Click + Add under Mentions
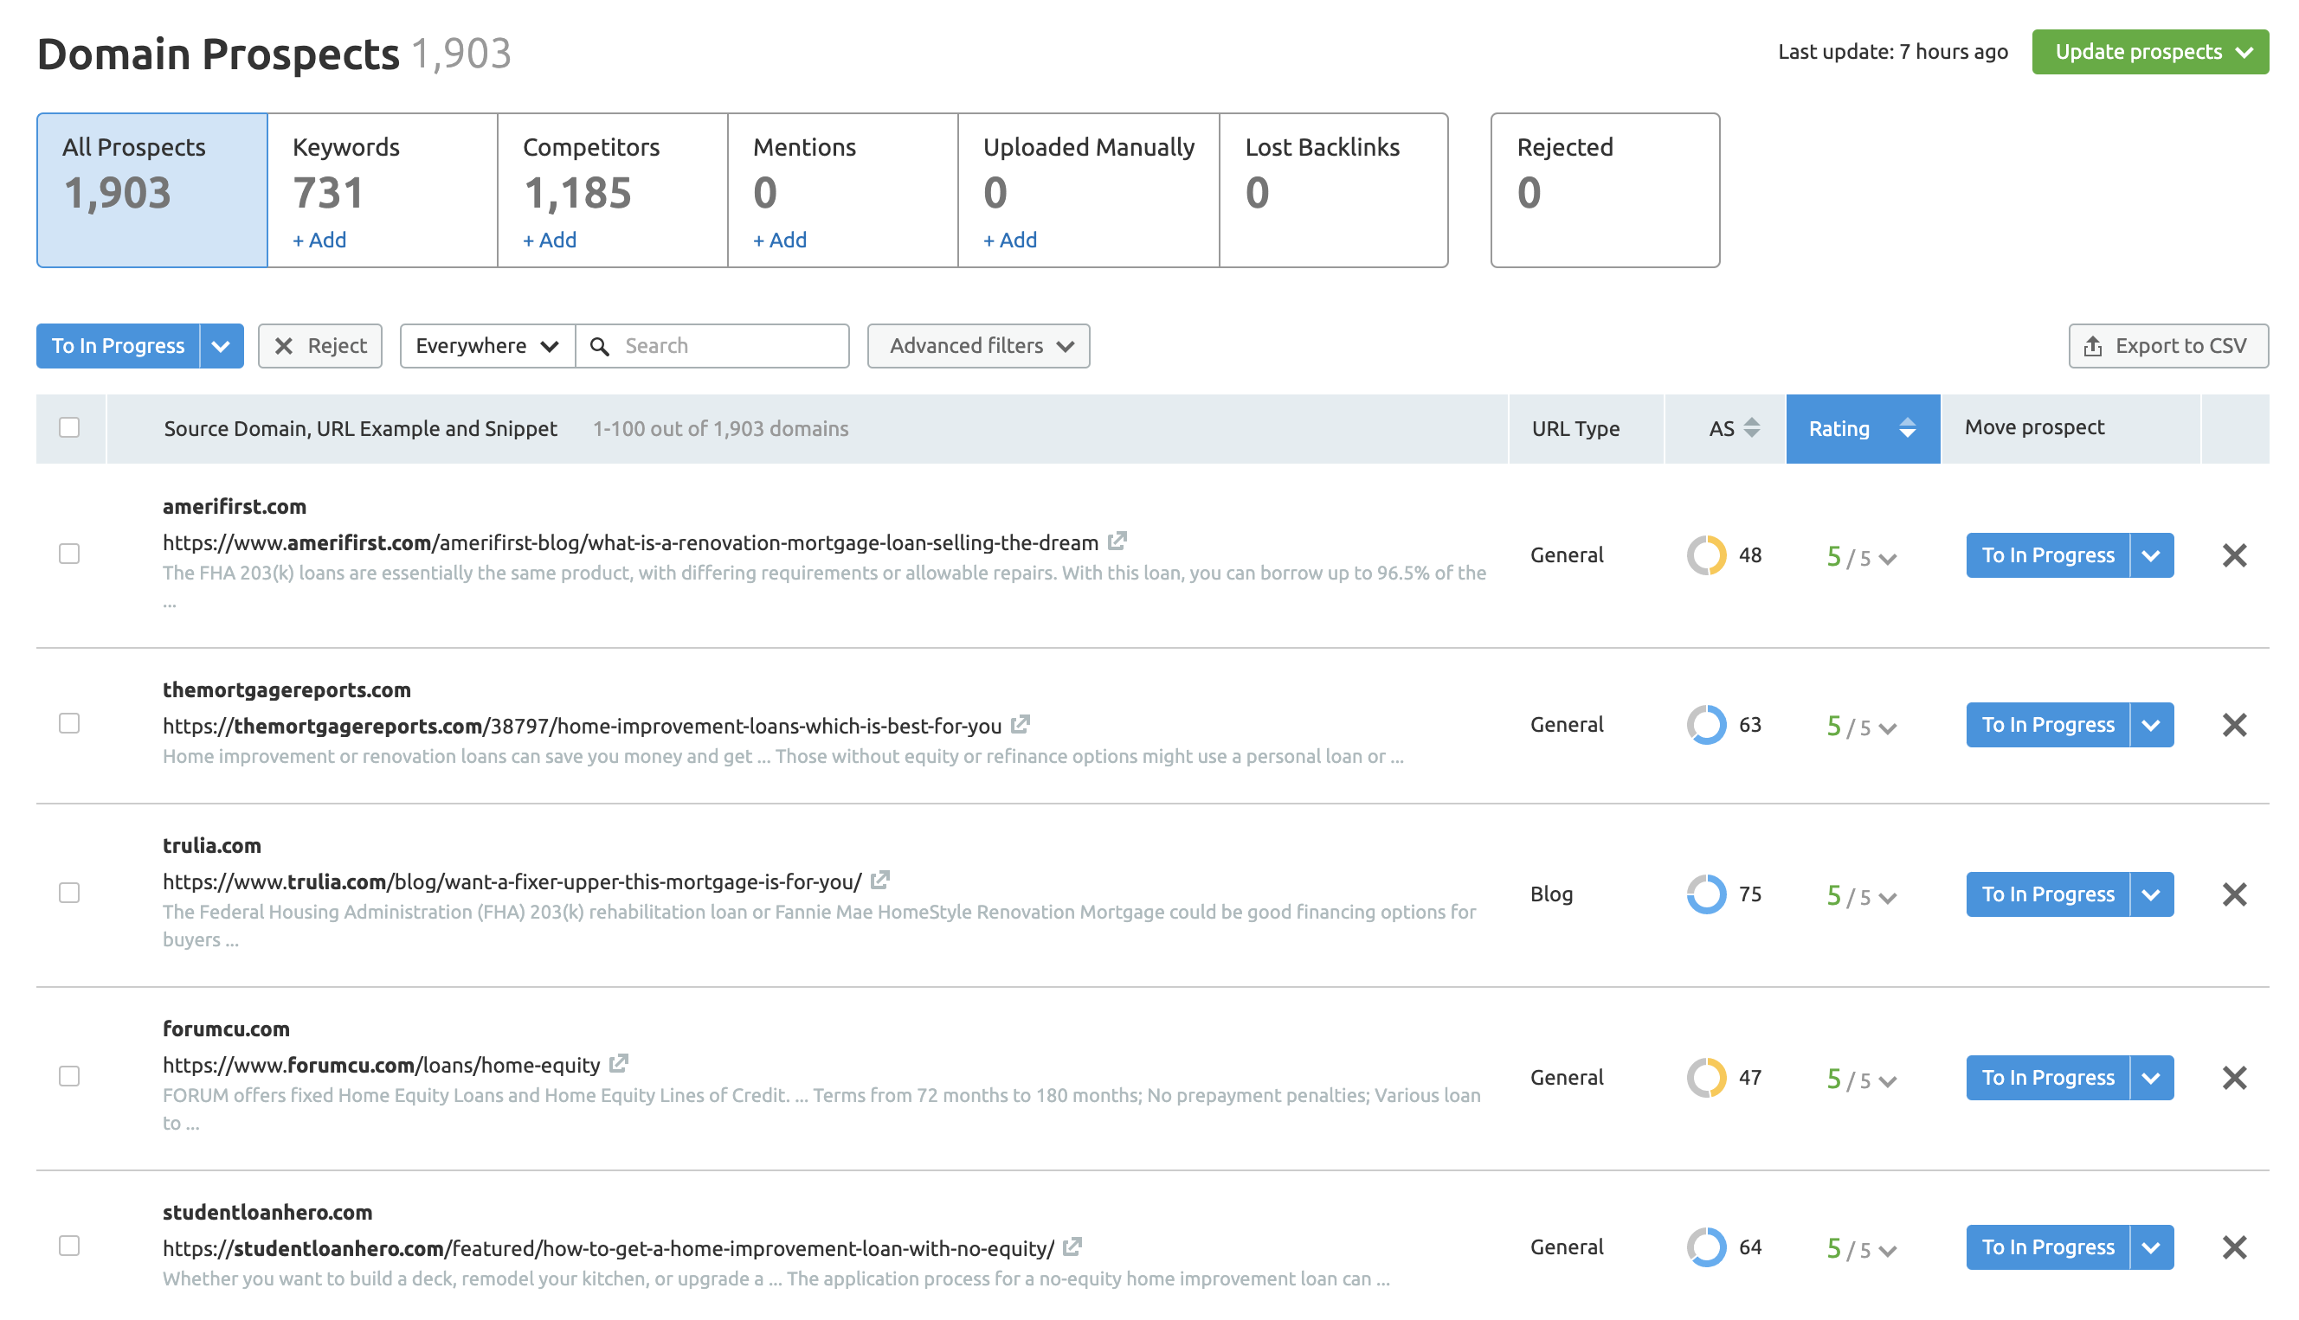 click(x=780, y=240)
